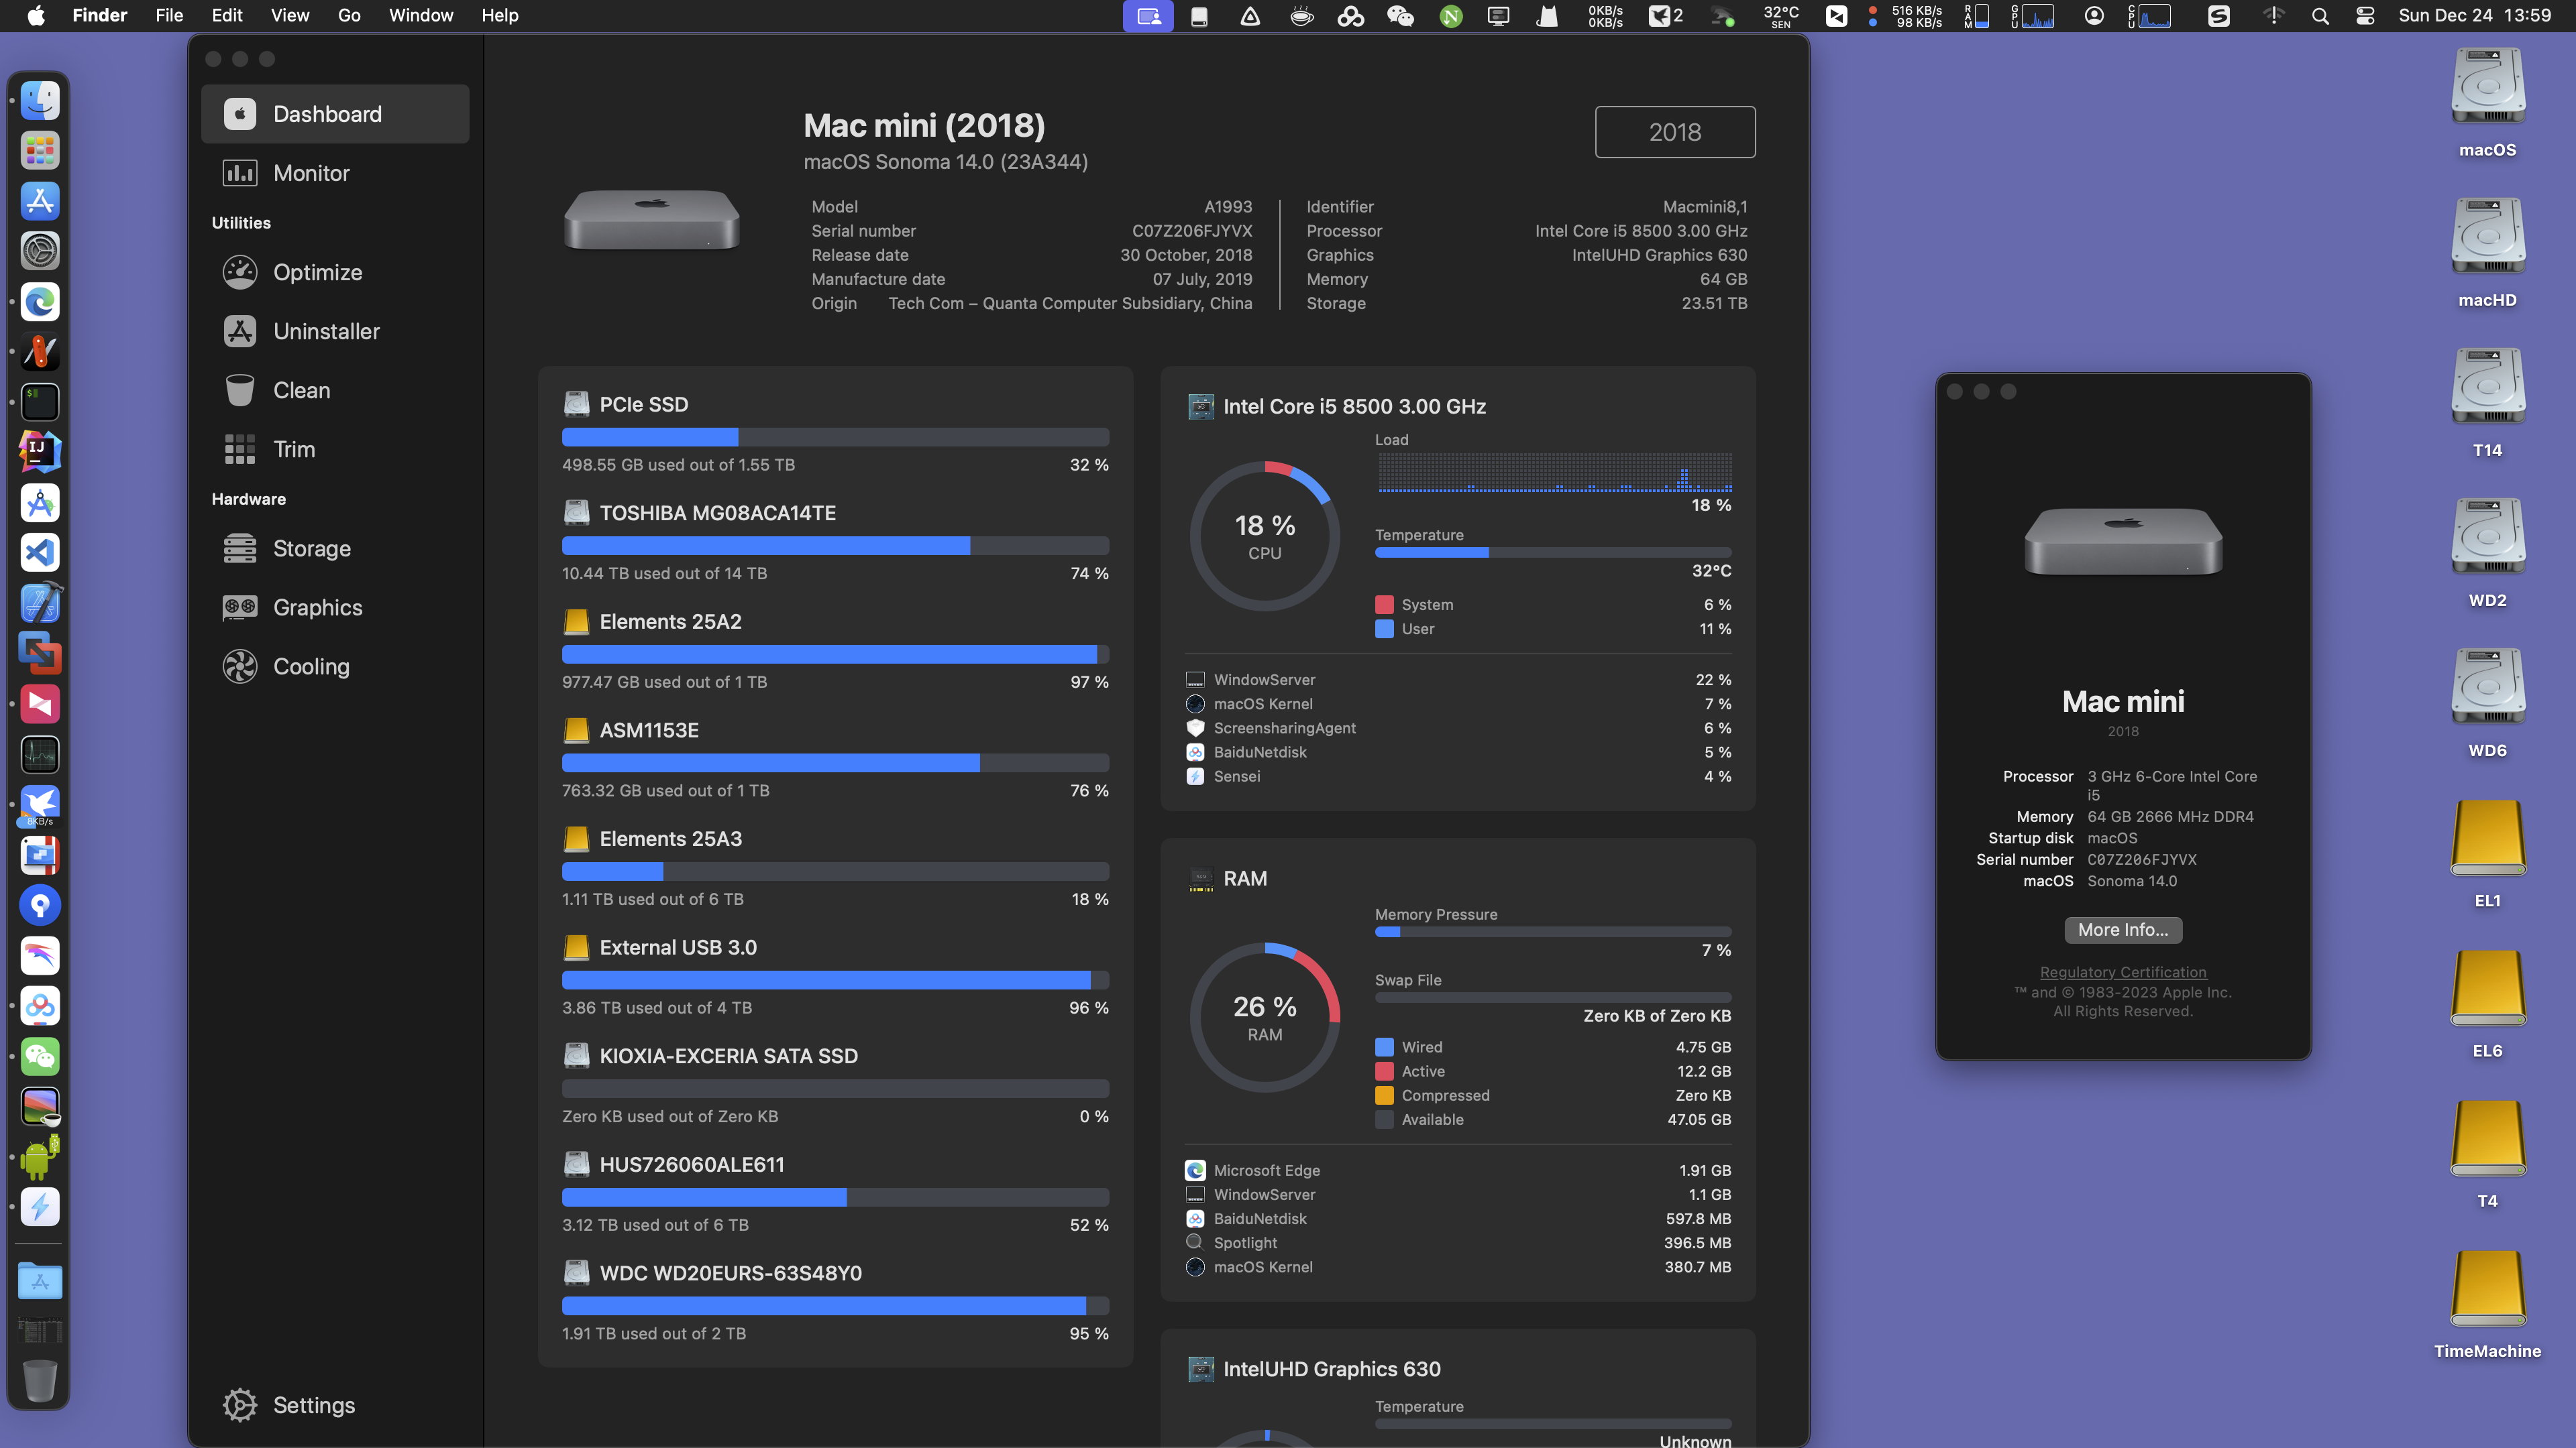Click the PCIe SSD disk icon
The width and height of the screenshot is (2576, 1448).
(x=576, y=404)
